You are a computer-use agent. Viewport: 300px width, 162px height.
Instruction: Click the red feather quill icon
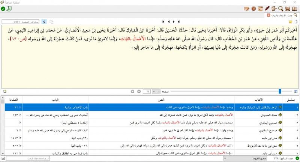pos(267,9)
